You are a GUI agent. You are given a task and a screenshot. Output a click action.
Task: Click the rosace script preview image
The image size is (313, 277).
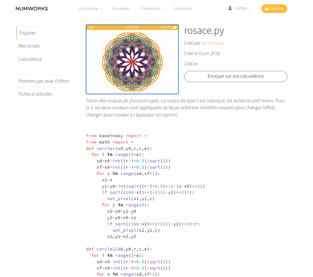[x=132, y=59]
